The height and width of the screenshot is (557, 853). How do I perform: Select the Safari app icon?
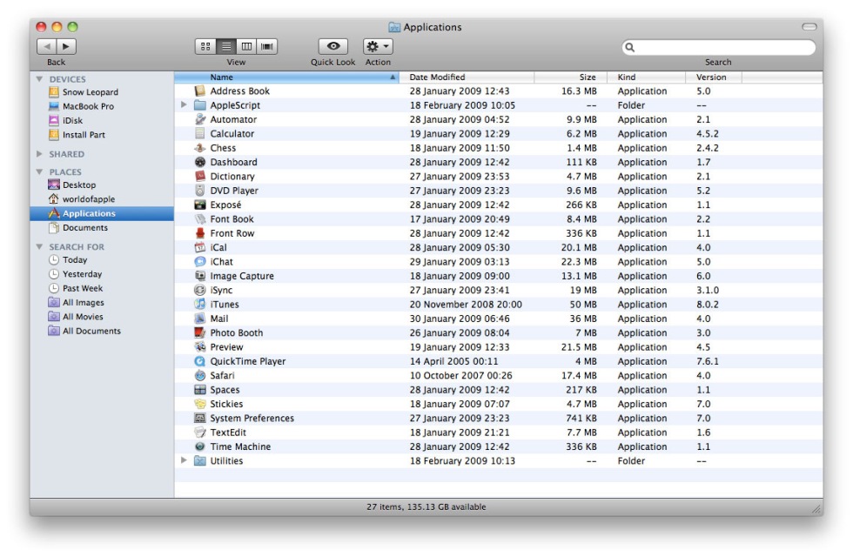pyautogui.click(x=200, y=376)
